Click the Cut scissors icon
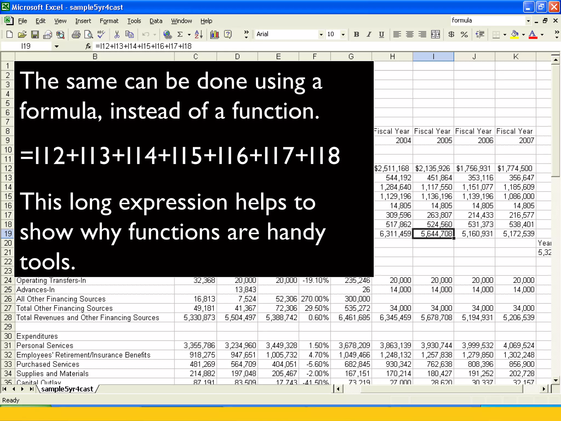The image size is (561, 421). click(x=117, y=34)
